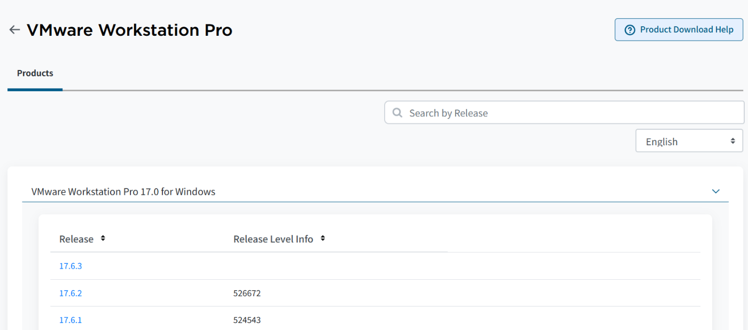
Task: Click the Release column header text
Action: pyautogui.click(x=76, y=239)
